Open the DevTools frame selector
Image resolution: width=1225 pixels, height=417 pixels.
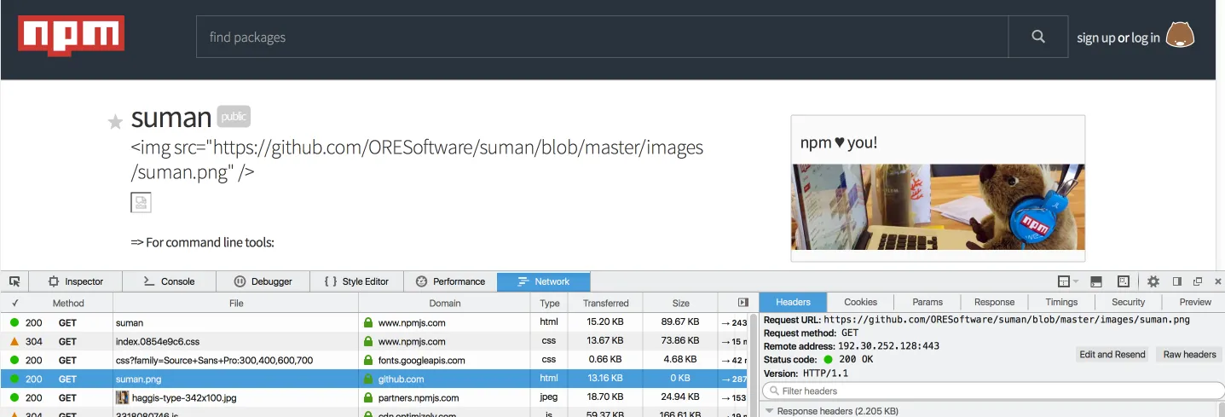(x=1067, y=281)
